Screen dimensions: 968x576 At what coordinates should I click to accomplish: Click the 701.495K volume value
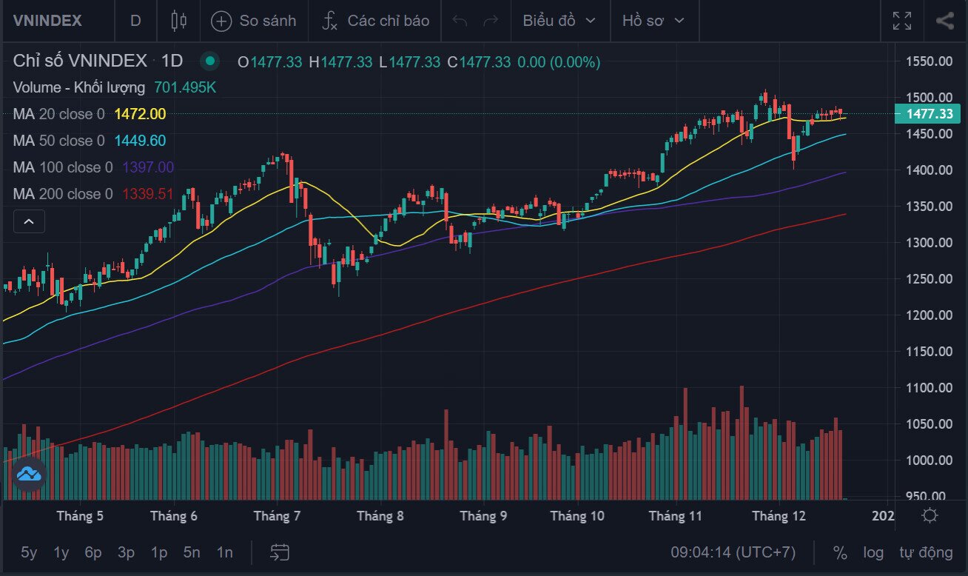coord(185,87)
